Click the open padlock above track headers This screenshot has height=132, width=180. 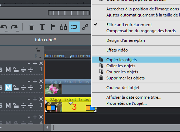click(38, 50)
